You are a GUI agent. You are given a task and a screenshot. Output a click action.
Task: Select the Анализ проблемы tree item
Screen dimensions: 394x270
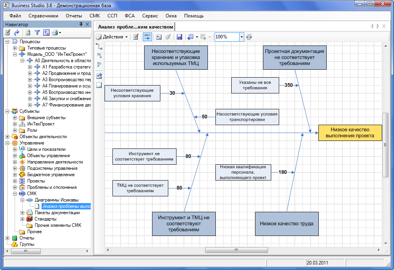[67, 206]
